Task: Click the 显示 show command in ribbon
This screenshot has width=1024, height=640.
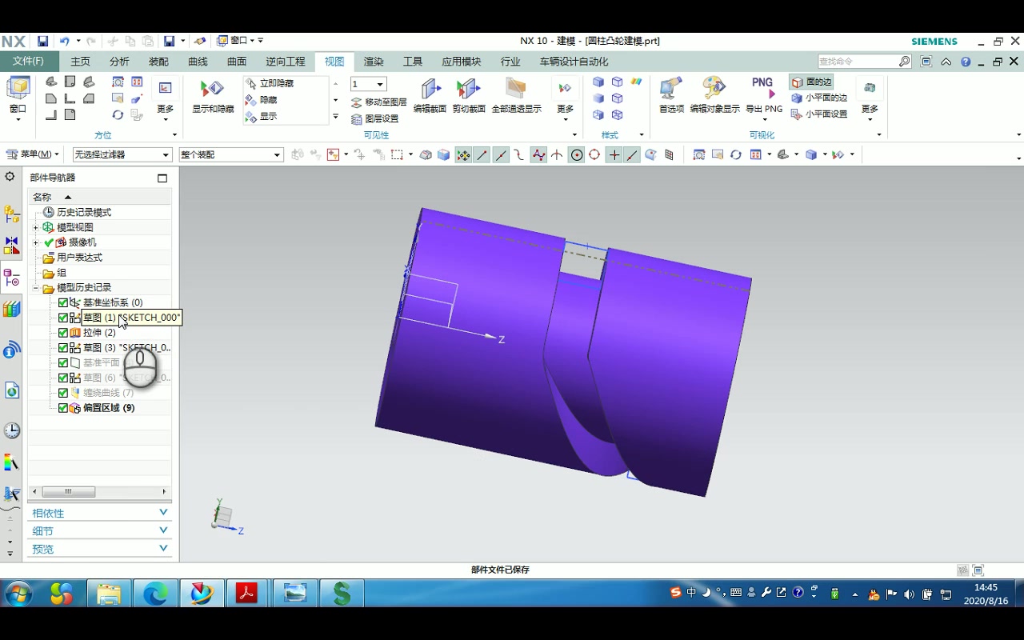Action: tap(262, 116)
